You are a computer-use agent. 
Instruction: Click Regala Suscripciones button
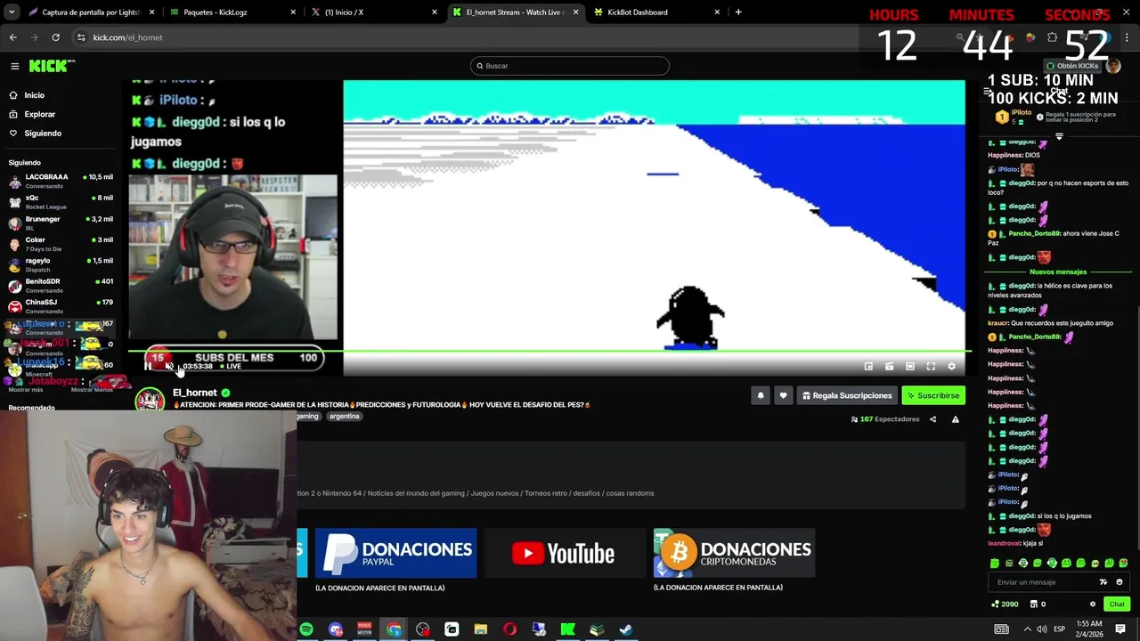click(x=846, y=395)
